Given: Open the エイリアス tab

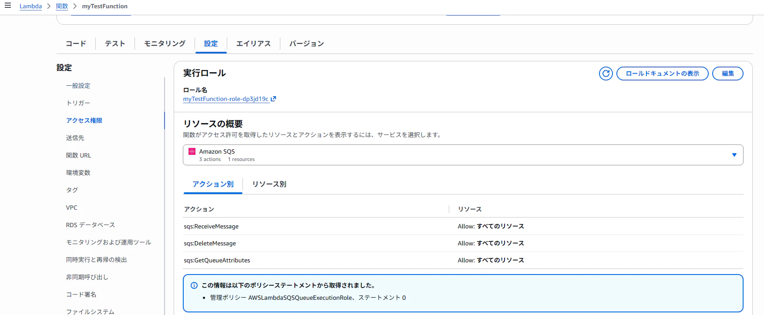Looking at the screenshot, I should tap(253, 44).
